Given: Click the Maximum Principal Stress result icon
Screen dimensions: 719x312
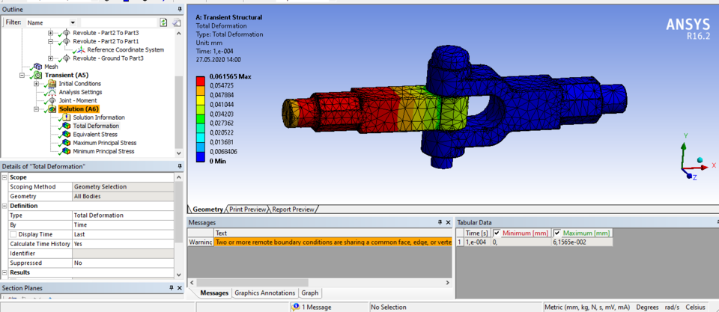Looking at the screenshot, I should pyautogui.click(x=66, y=143).
